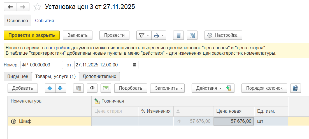The image size is (309, 139).
Task: Toggle the eye visibility button
Action: click(x=92, y=88)
